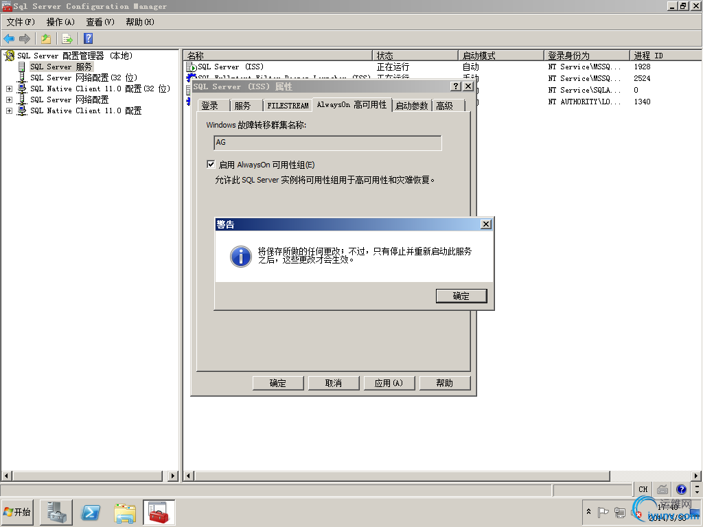Viewport: 703px width, 527px height.
Task: Click the SQL Configuration Manager toolbox taskbar icon
Action: (x=159, y=512)
